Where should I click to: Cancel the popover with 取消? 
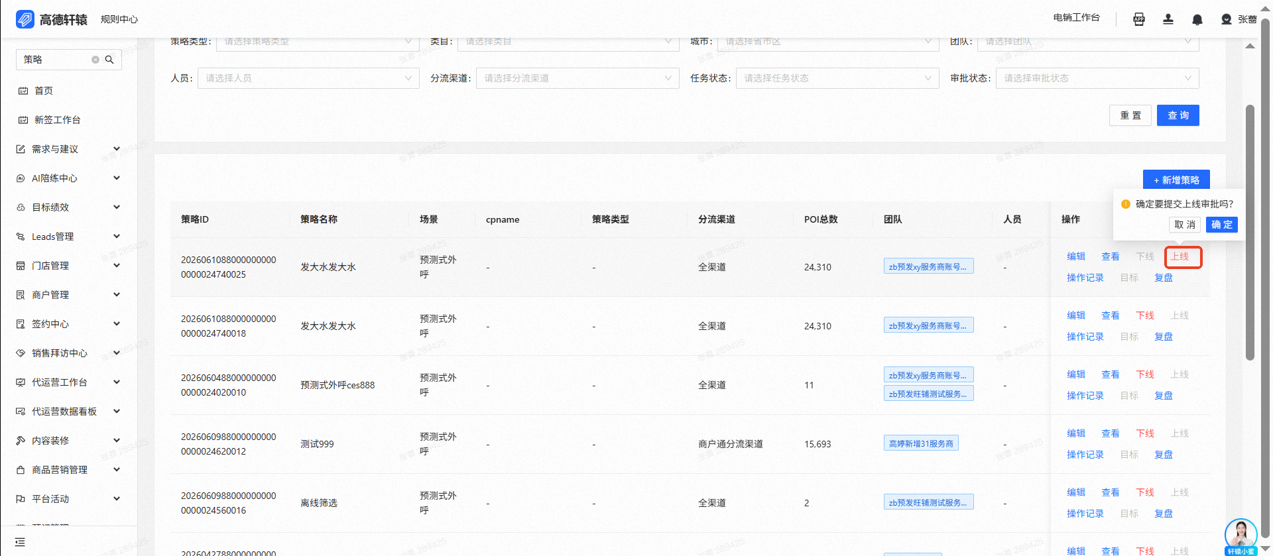(x=1185, y=225)
